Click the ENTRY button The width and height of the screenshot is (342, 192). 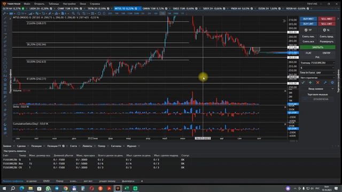point(327,53)
